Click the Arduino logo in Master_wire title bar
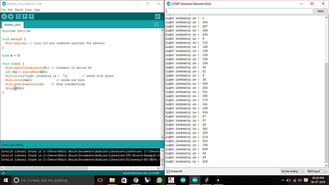Viewport: 329px width, 185px height. (4, 4)
